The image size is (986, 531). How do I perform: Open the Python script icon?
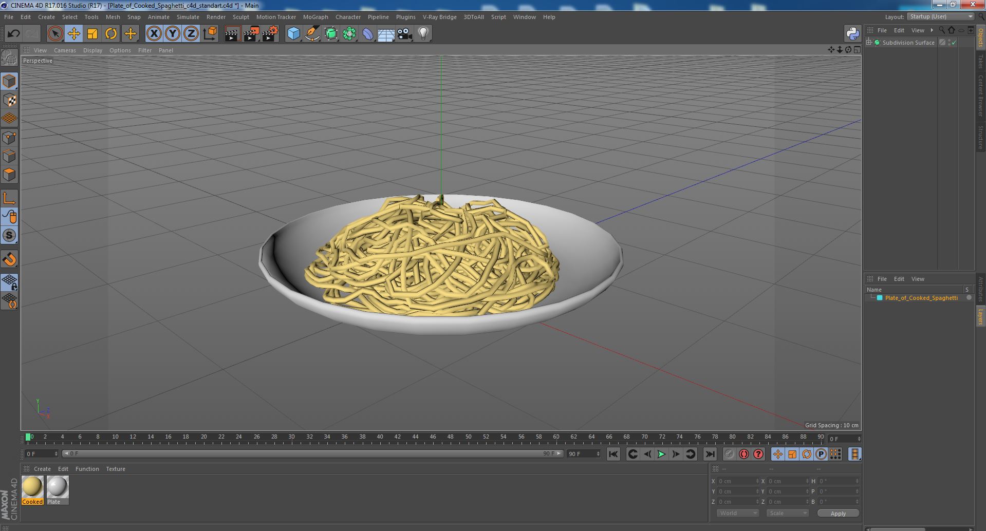tap(853, 34)
